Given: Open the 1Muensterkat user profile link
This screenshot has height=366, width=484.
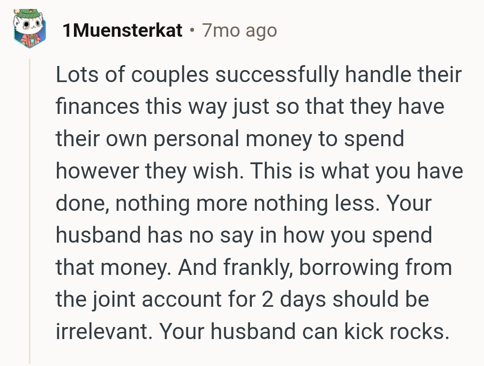Looking at the screenshot, I should [x=122, y=30].
